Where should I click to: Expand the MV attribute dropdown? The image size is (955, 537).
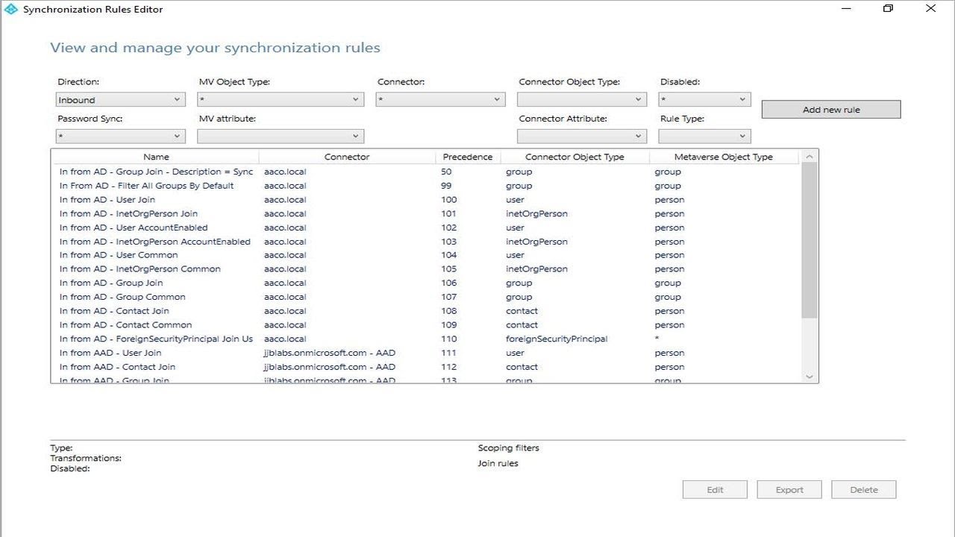point(281,136)
